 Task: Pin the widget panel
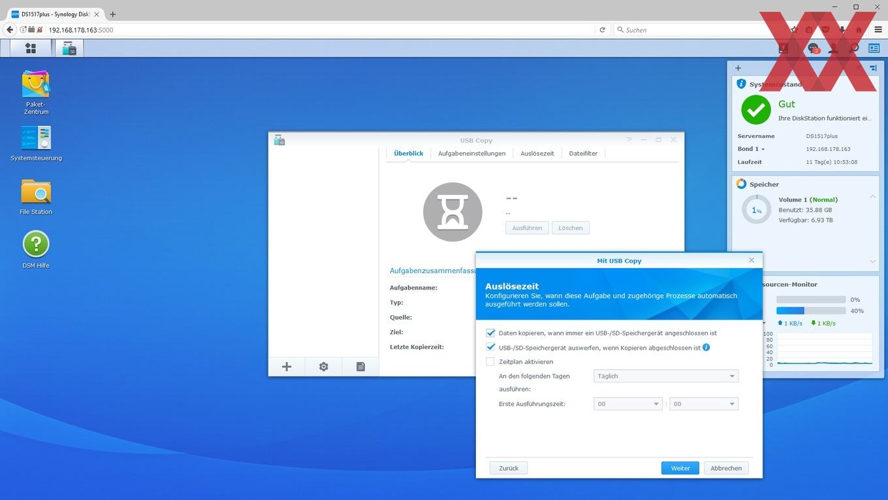[874, 68]
